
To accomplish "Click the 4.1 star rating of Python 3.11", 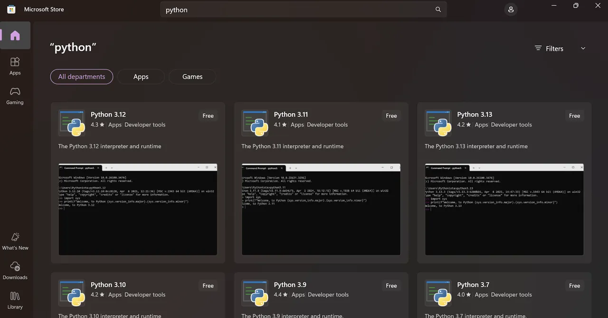I will point(281,125).
